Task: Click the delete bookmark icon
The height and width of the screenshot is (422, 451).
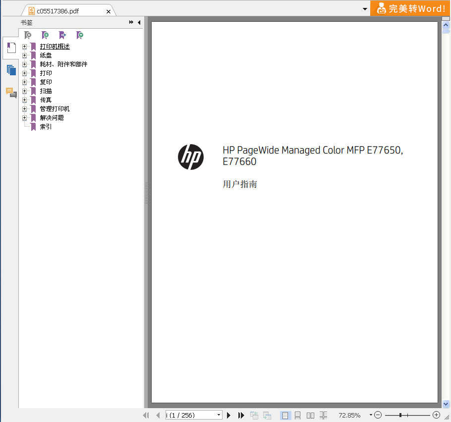Action: [28, 35]
